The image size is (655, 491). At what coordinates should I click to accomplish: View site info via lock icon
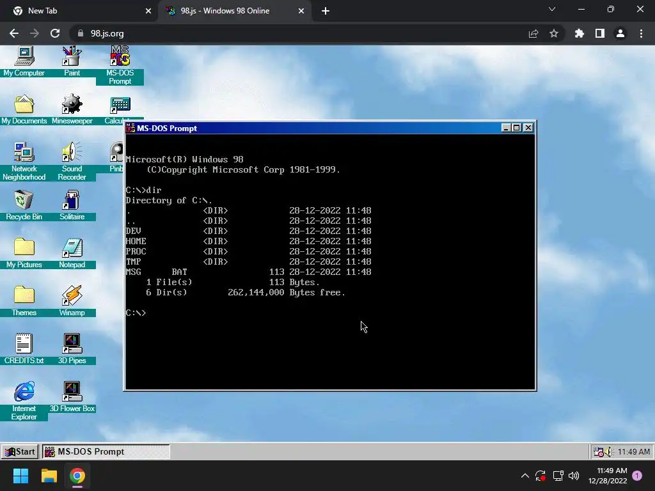(81, 33)
